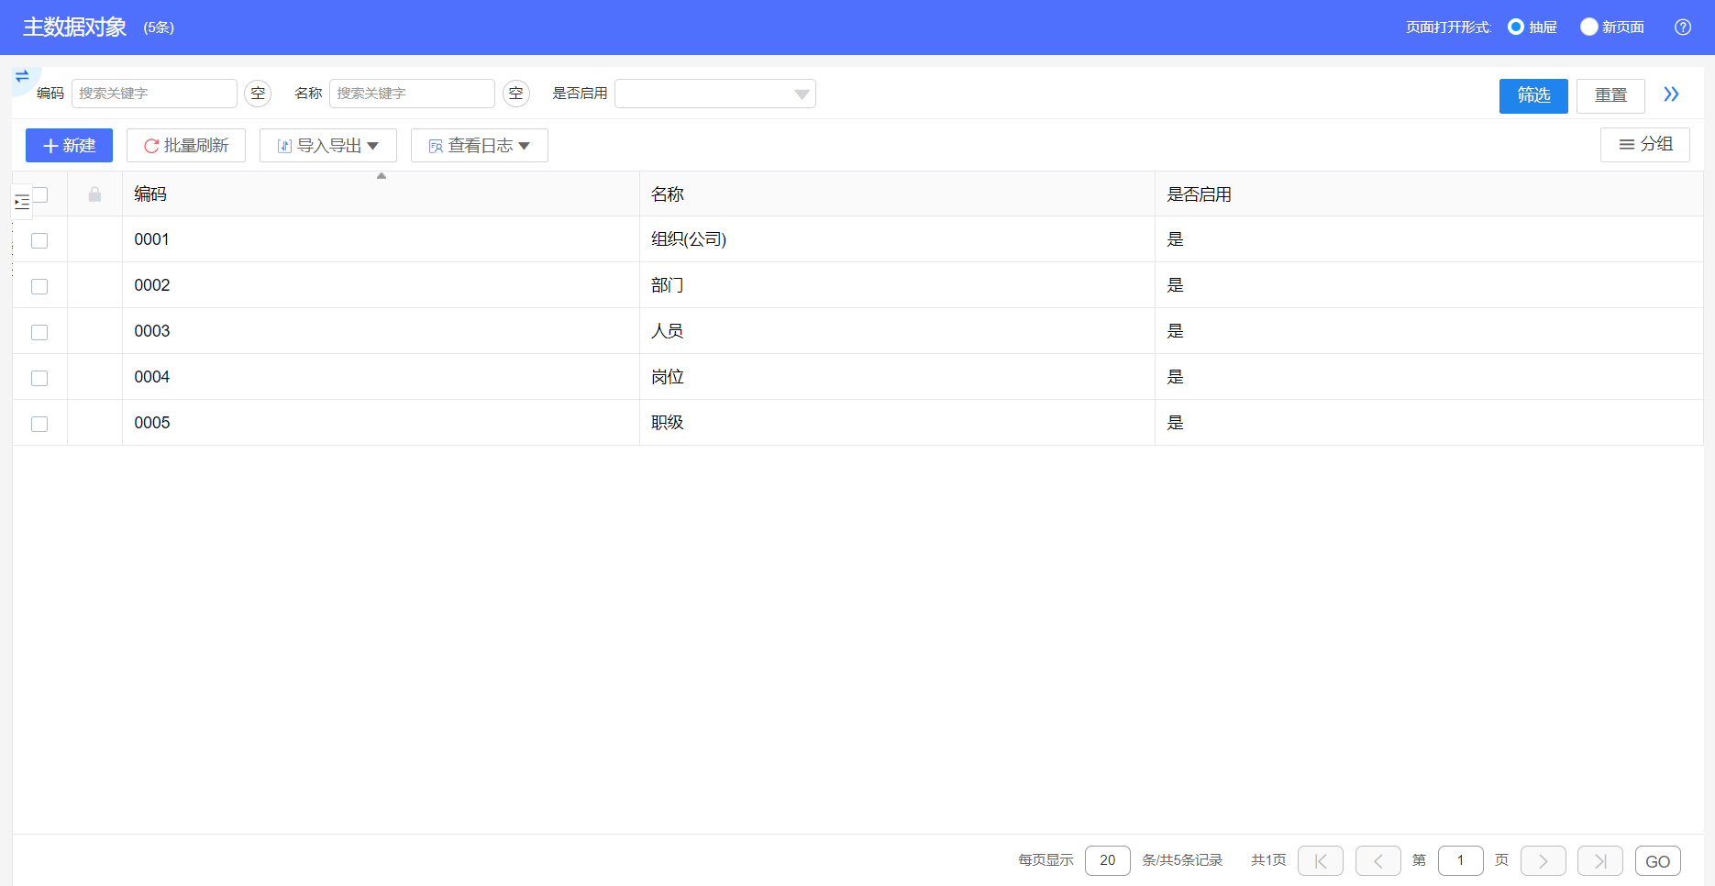Image resolution: width=1715 pixels, height=886 pixels.
Task: Check the row 0001 checkbox
Action: click(x=39, y=240)
